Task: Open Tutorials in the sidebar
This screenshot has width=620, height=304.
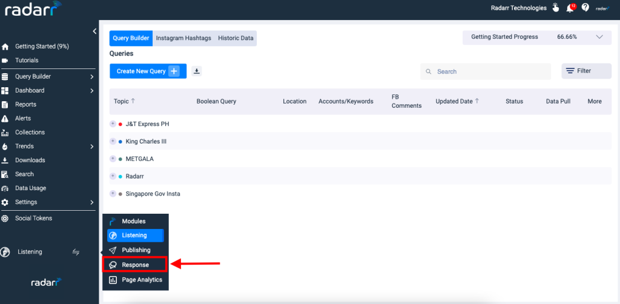Action: pyautogui.click(x=27, y=61)
